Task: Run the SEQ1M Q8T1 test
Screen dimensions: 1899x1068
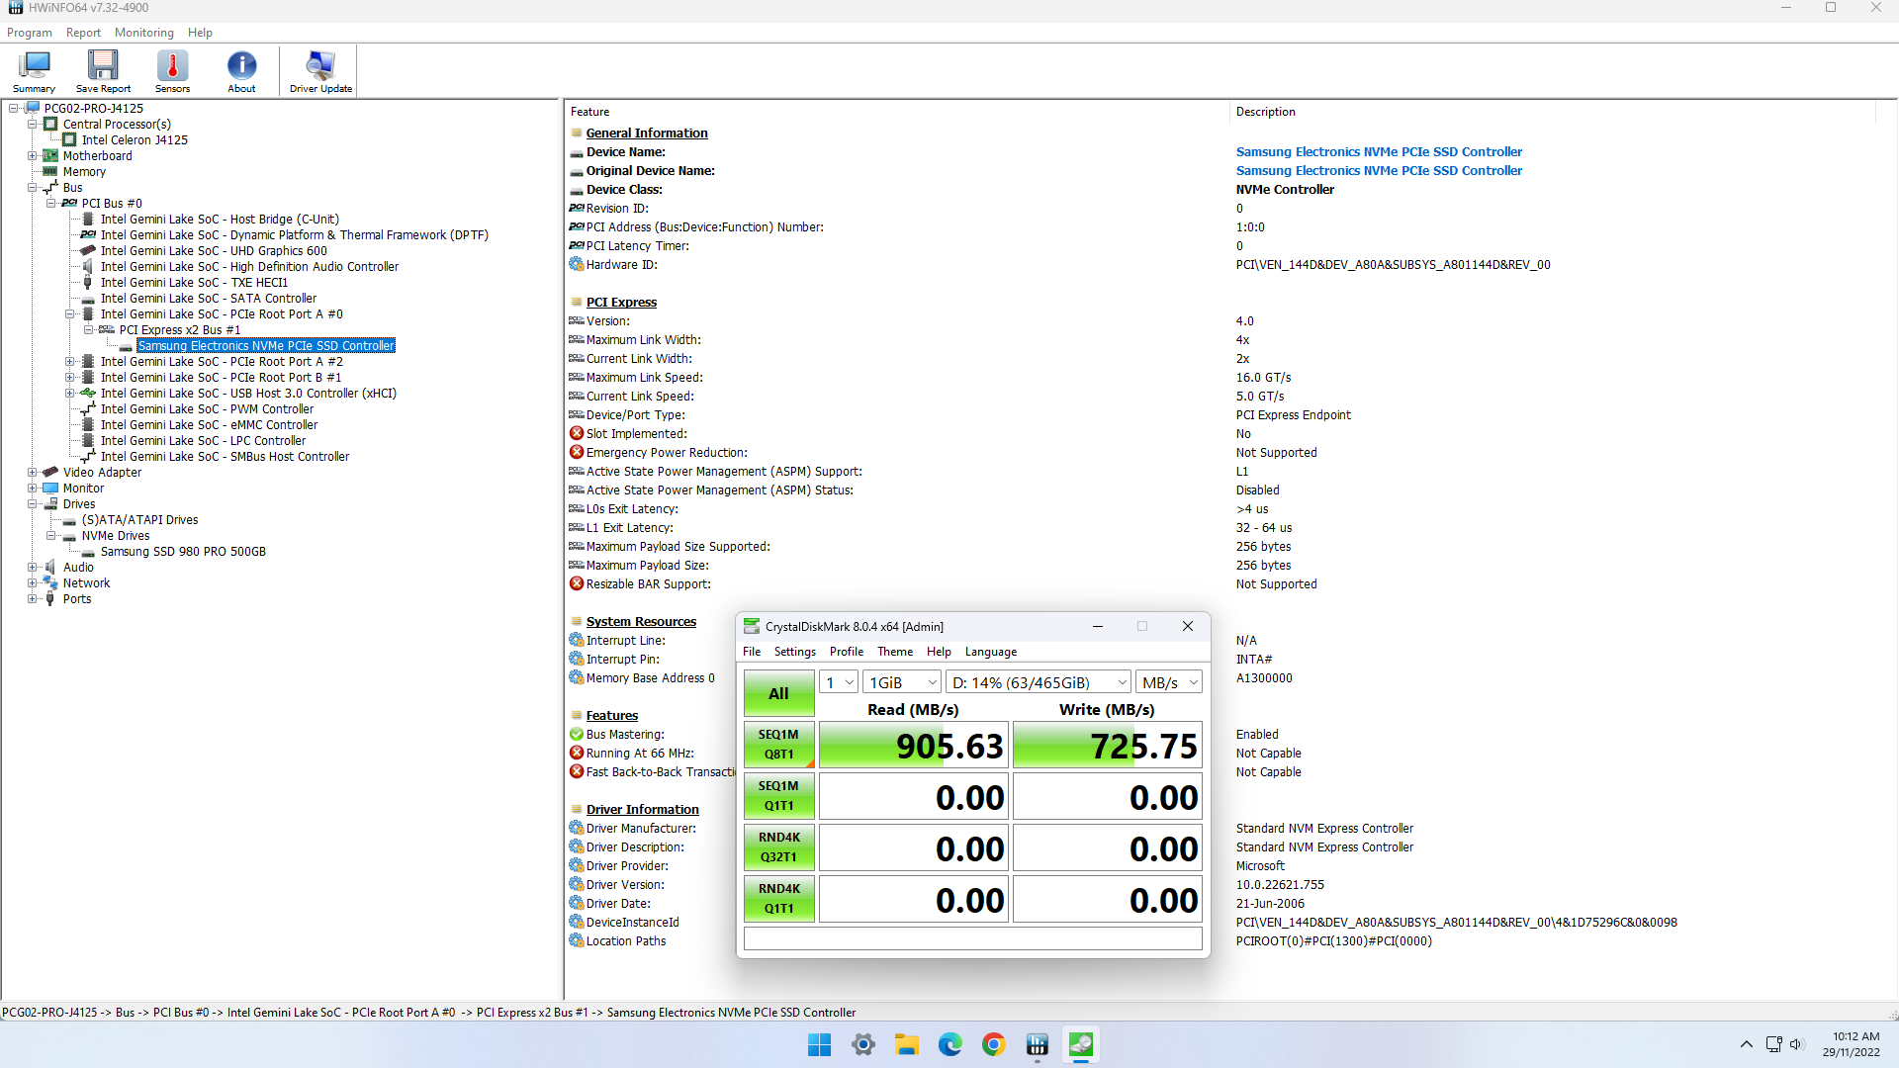Action: coord(778,745)
